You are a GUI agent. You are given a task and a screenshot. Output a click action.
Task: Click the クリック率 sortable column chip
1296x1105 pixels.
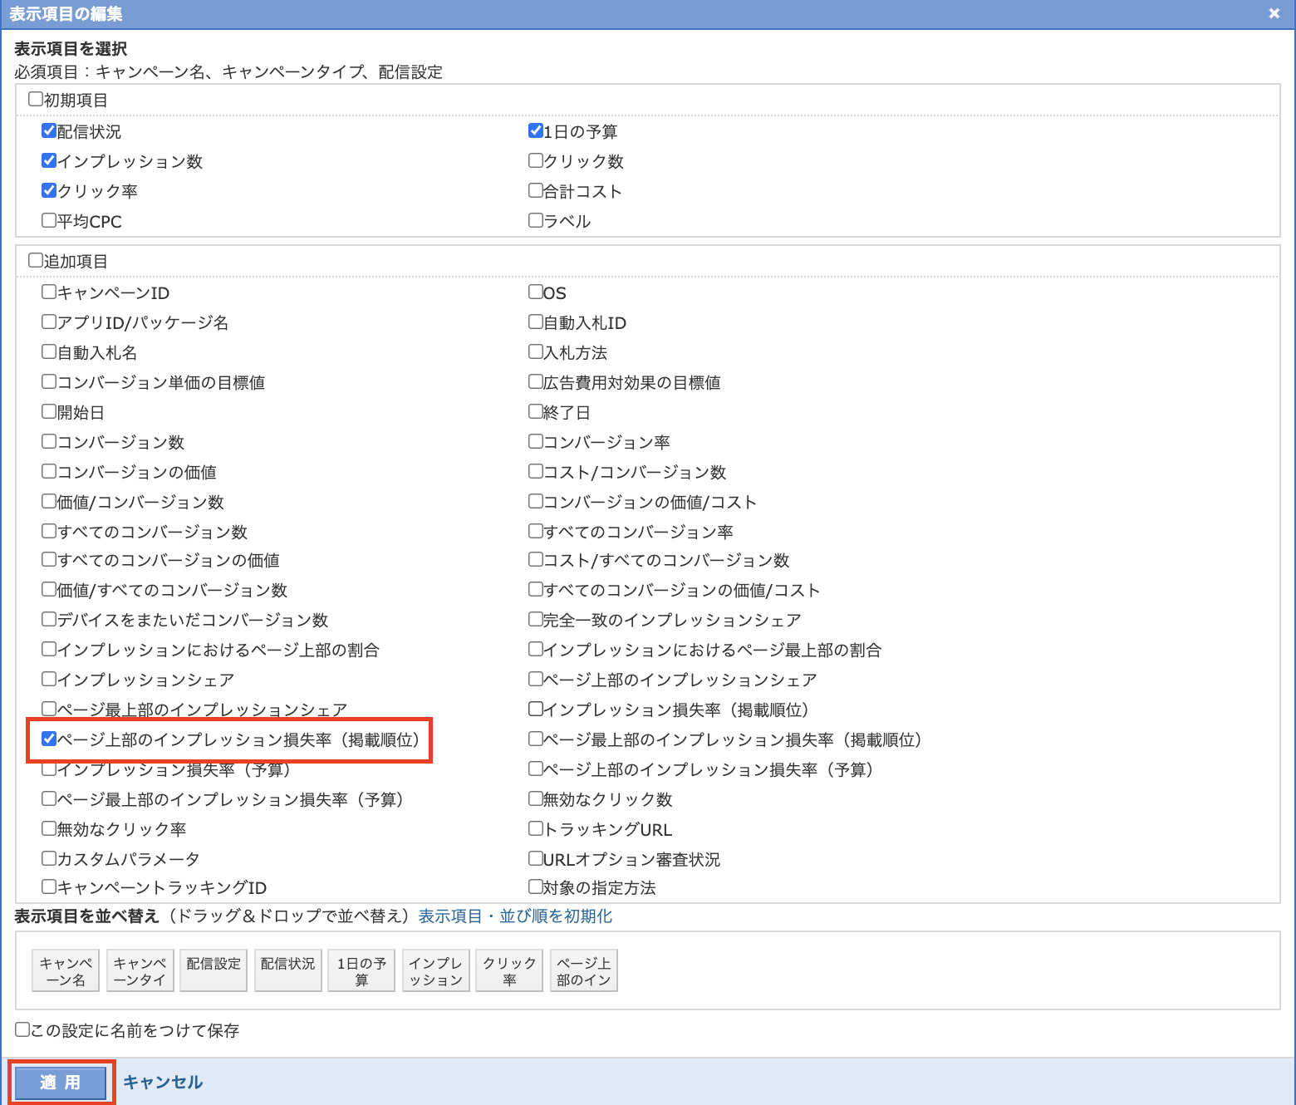(x=509, y=970)
